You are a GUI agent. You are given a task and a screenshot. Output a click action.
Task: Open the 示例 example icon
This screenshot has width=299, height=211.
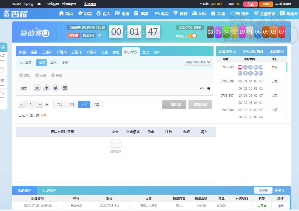pos(37,75)
